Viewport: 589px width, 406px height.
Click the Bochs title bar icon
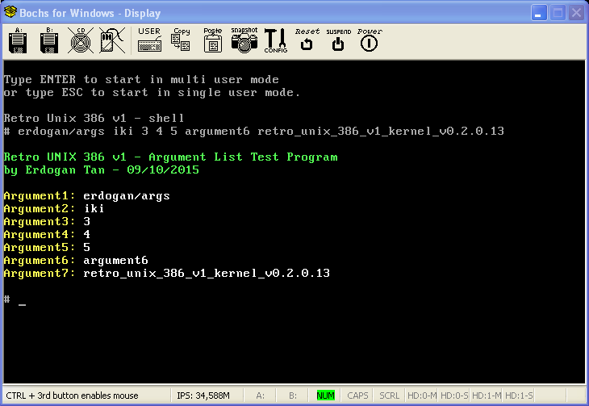(x=11, y=13)
